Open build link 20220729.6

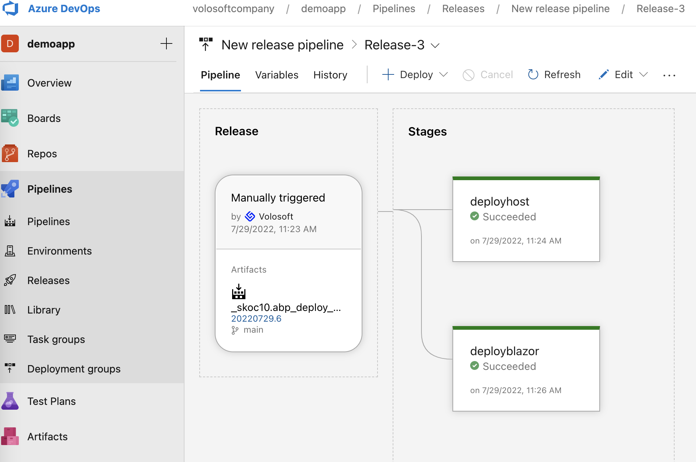(x=256, y=319)
